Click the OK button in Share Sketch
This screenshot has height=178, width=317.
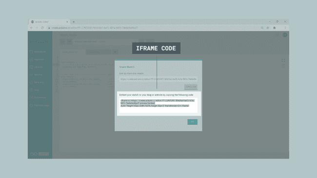point(193,122)
